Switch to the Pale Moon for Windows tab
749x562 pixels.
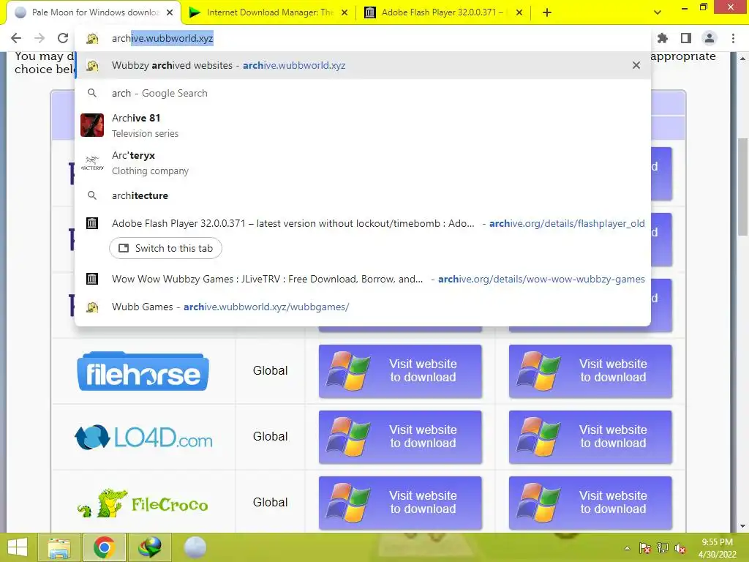pos(94,12)
